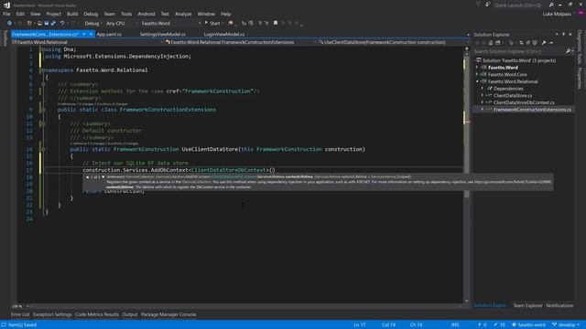Viewport: 586px width, 329px height.
Task: Show the previous overload in the tooltip
Action: coord(88,177)
